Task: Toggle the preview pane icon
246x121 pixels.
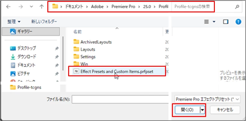Action: click(226, 22)
